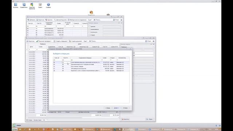This screenshot has width=233, height=131.
Task: Open the Справочники toolbar icon
Action: (x=24, y=5)
